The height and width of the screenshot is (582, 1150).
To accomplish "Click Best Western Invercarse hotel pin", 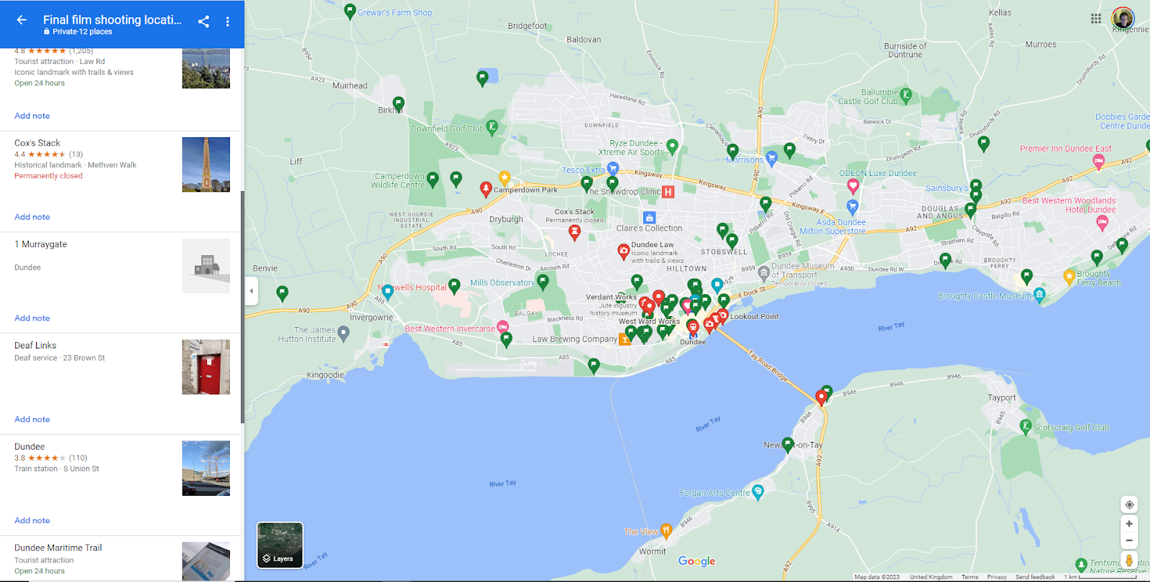I will coord(503,327).
